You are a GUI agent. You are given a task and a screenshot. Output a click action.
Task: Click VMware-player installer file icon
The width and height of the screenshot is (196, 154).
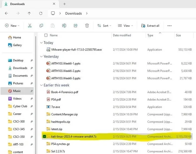pos(48,50)
